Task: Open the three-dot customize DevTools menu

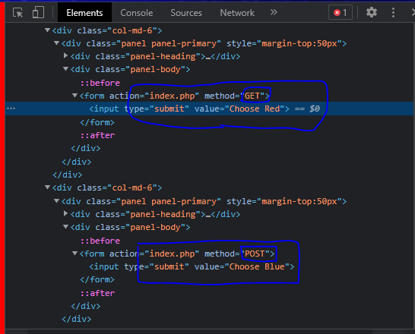Action: pos(393,12)
